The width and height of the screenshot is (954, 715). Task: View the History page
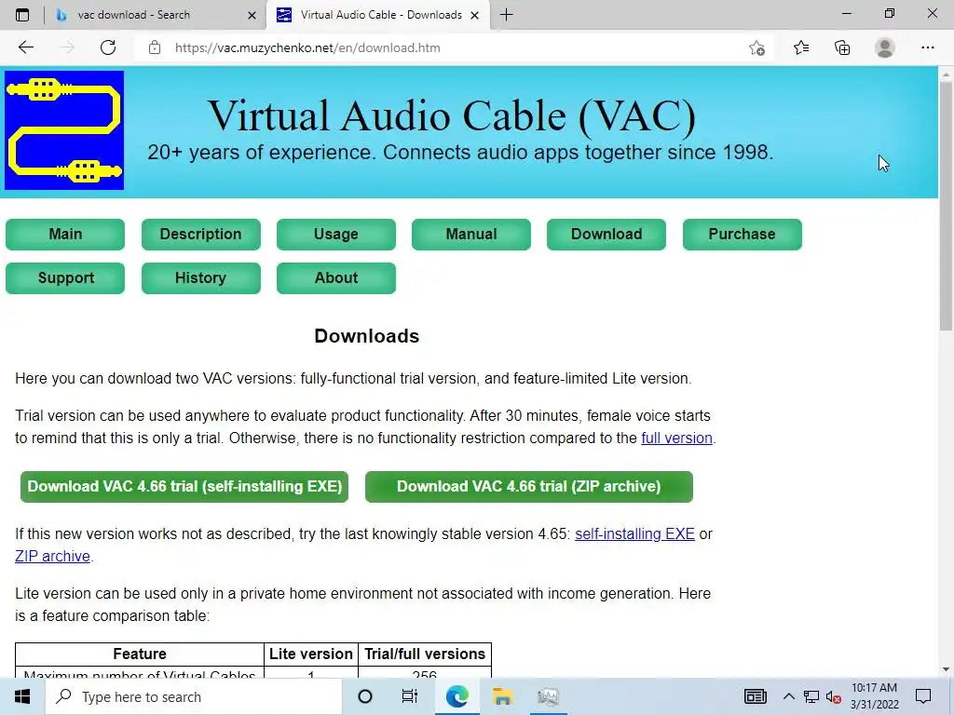pos(201,277)
